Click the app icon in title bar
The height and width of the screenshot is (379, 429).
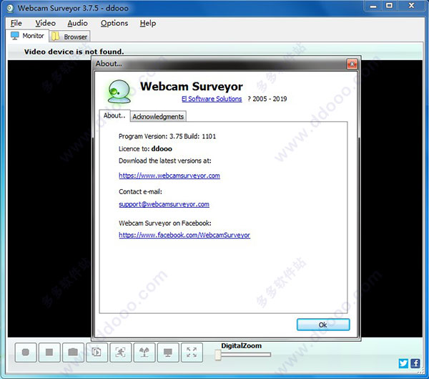click(11, 9)
